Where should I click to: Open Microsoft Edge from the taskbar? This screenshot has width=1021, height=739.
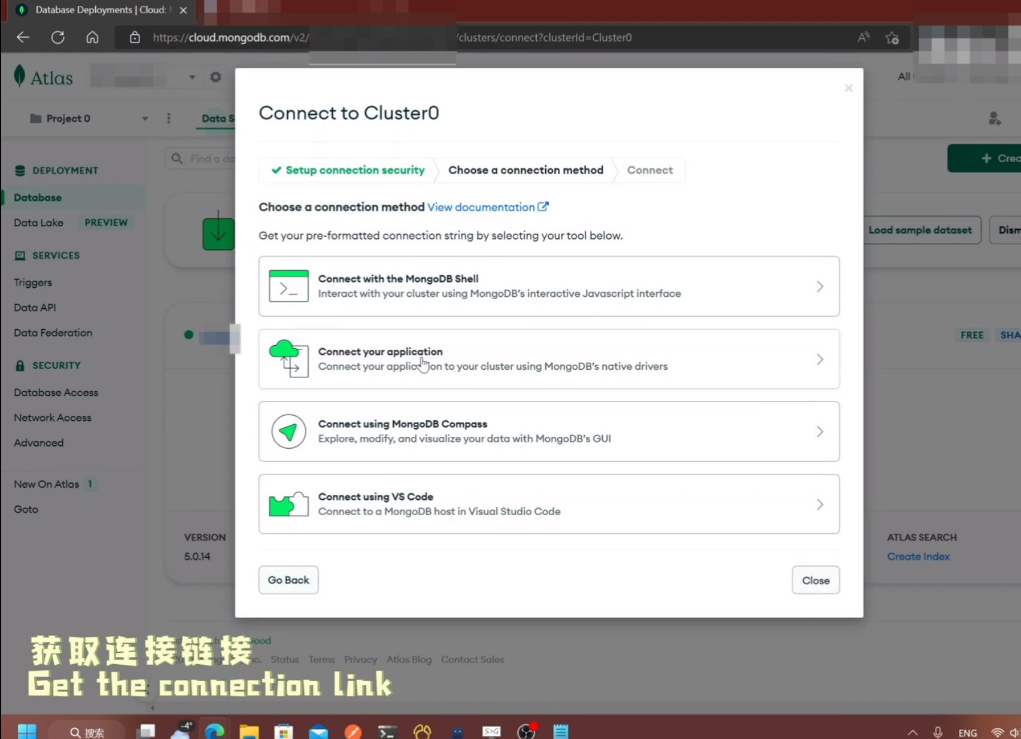point(214,731)
